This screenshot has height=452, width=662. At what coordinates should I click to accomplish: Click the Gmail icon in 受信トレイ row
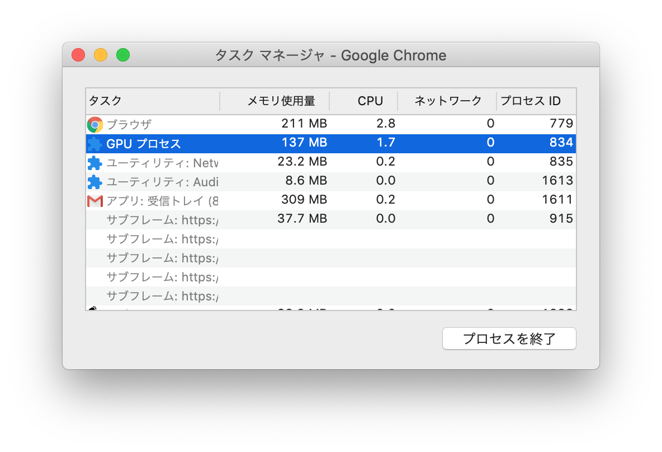coord(94,201)
